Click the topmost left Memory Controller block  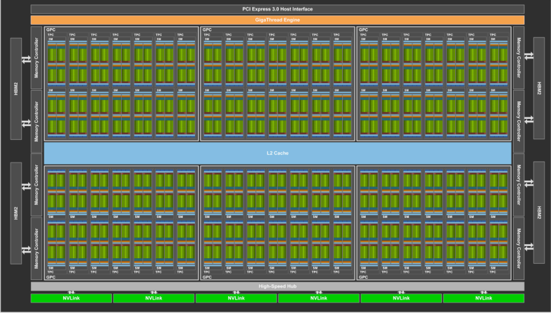coord(37,58)
